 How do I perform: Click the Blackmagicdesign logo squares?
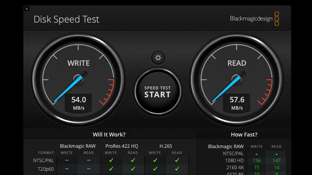[x=277, y=19]
